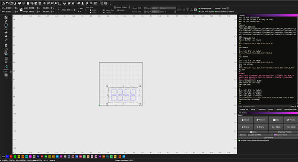Click the Width value stepper arrows
Screen dimensions: 298x162
click(37, 8)
